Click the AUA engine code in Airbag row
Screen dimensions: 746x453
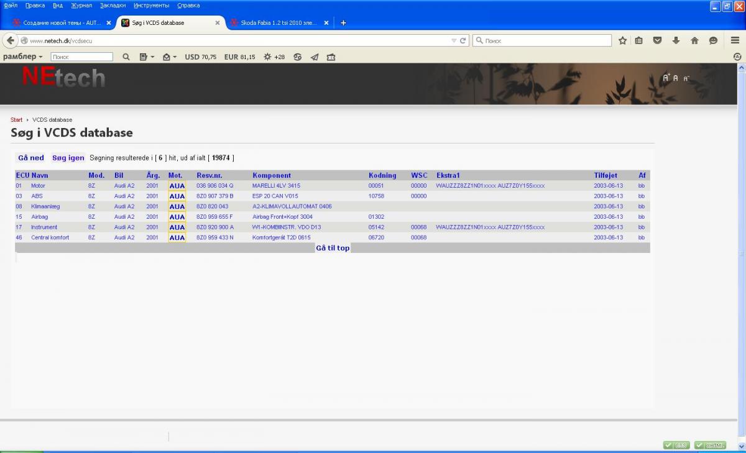(x=177, y=217)
